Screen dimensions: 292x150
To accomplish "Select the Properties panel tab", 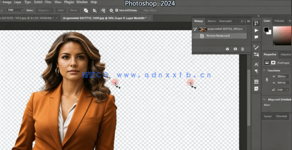I will pyautogui.click(x=270, y=55).
